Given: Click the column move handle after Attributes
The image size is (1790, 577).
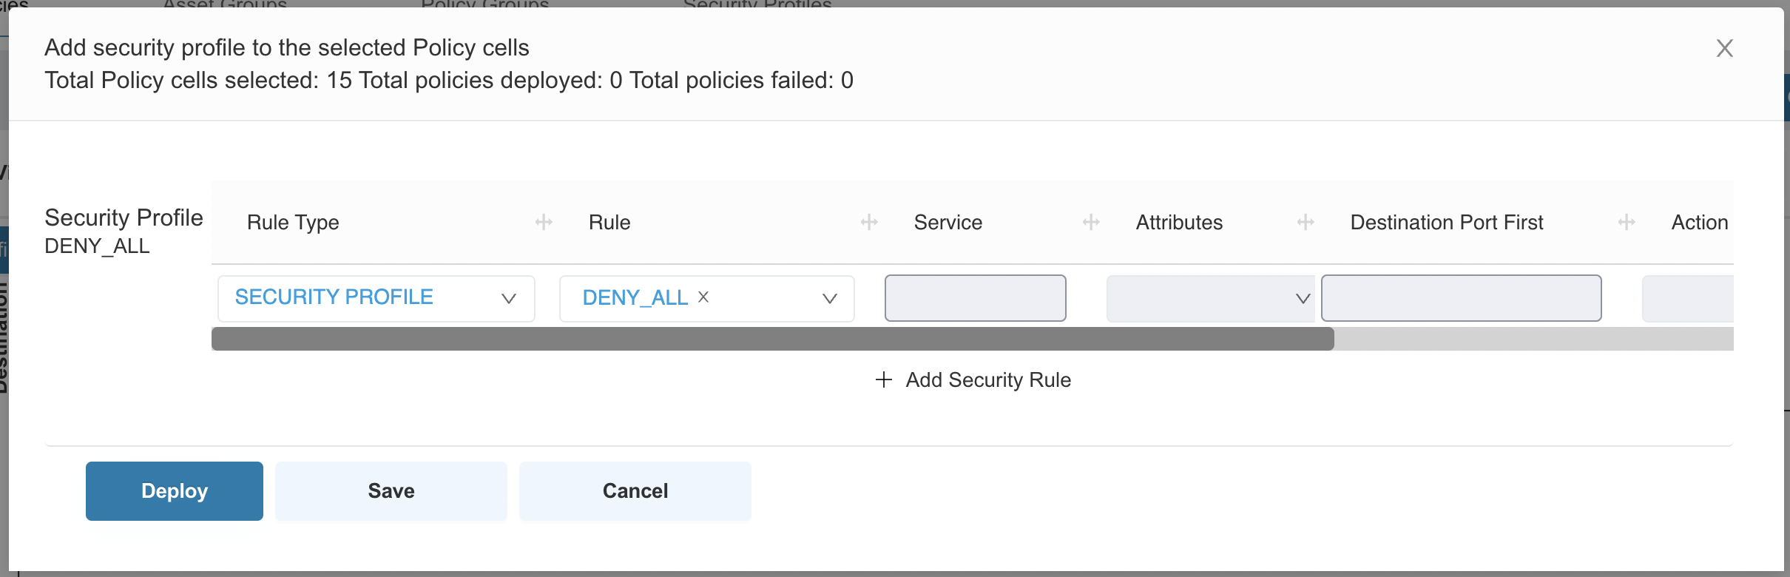Looking at the screenshot, I should pos(1306,222).
